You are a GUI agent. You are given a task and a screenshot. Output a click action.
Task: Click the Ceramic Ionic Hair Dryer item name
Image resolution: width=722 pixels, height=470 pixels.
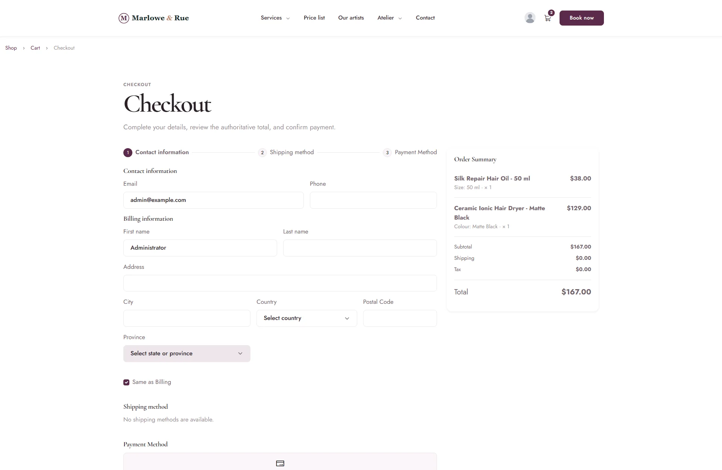point(499,213)
